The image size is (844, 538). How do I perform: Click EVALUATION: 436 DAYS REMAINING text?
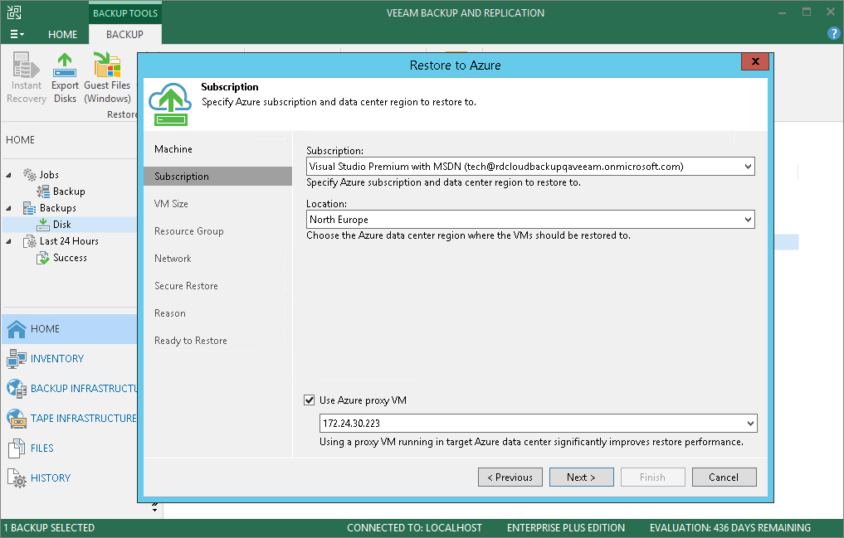pos(729,528)
